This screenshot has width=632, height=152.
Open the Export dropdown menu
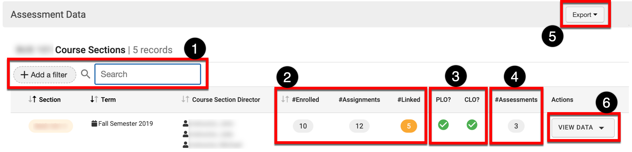pyautogui.click(x=585, y=15)
